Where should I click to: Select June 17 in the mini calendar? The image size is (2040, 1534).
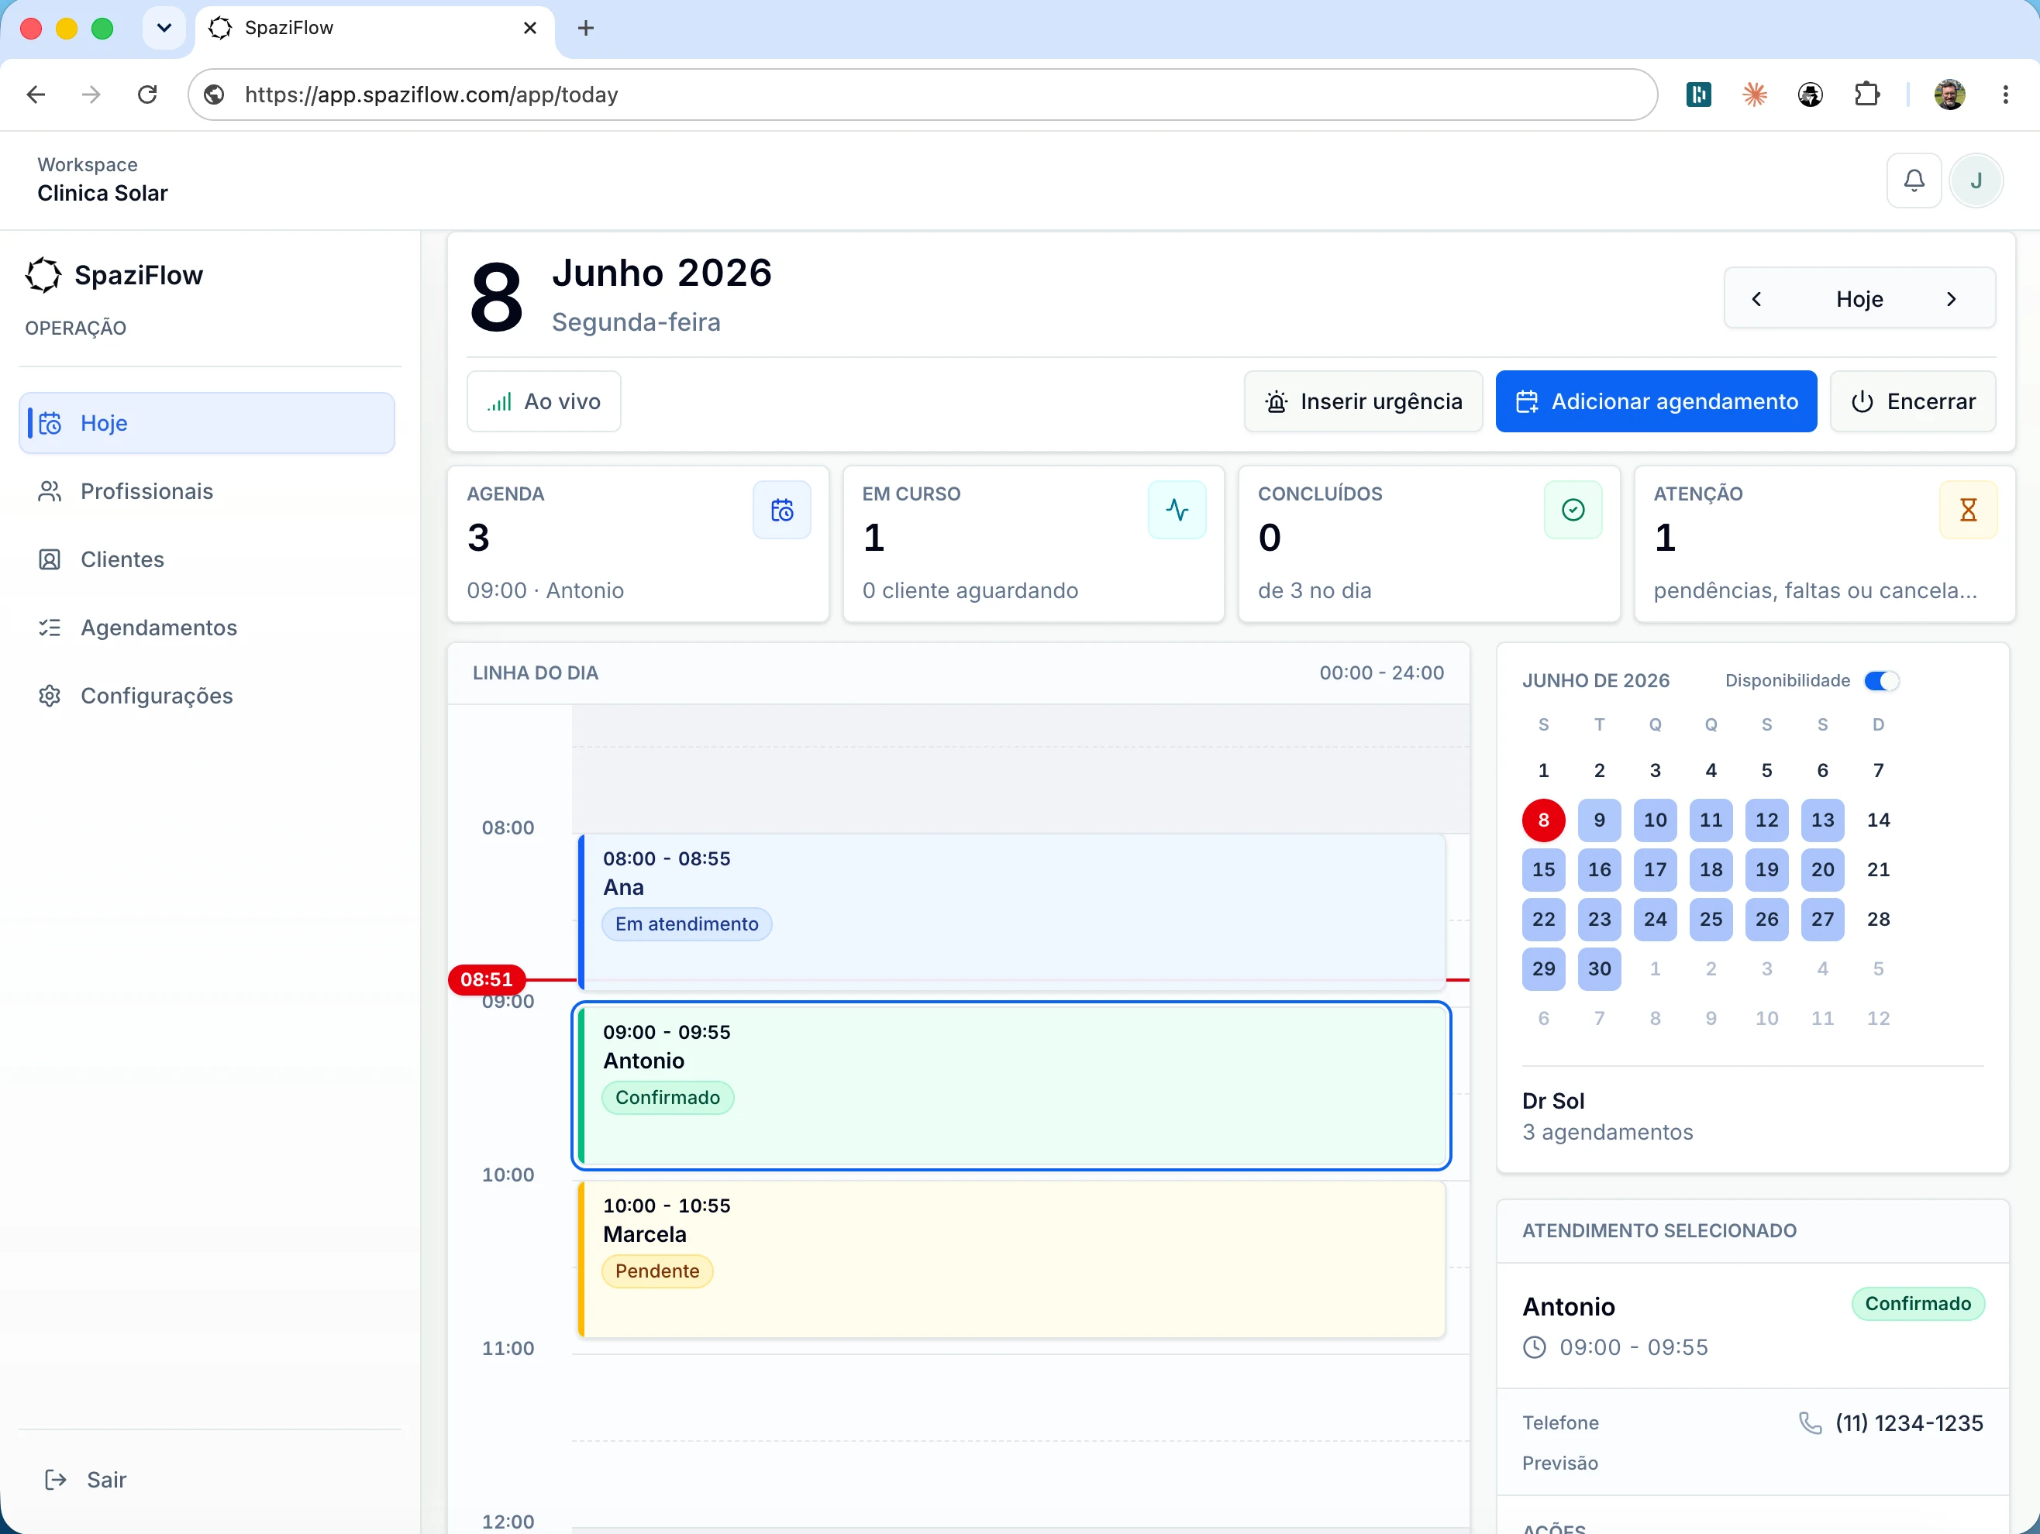pos(1655,869)
